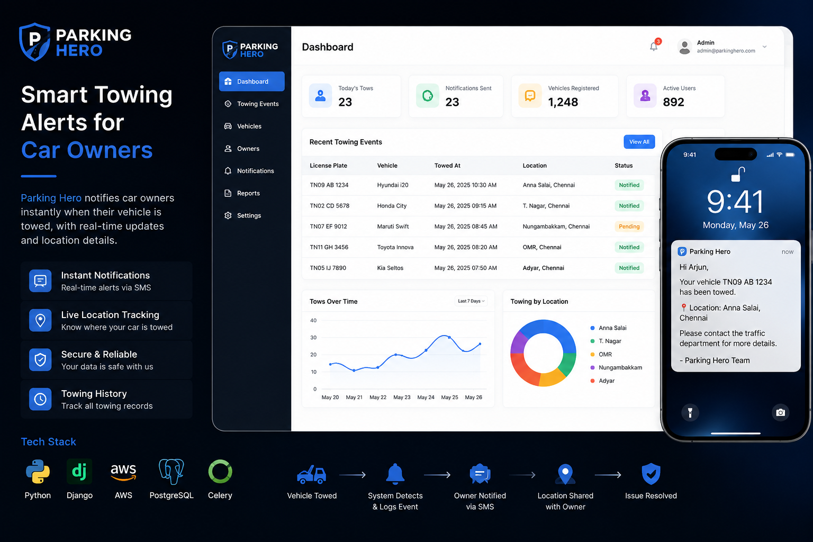This screenshot has height=542, width=813.
Task: Tap the phone flashlight icon
Action: 690,412
